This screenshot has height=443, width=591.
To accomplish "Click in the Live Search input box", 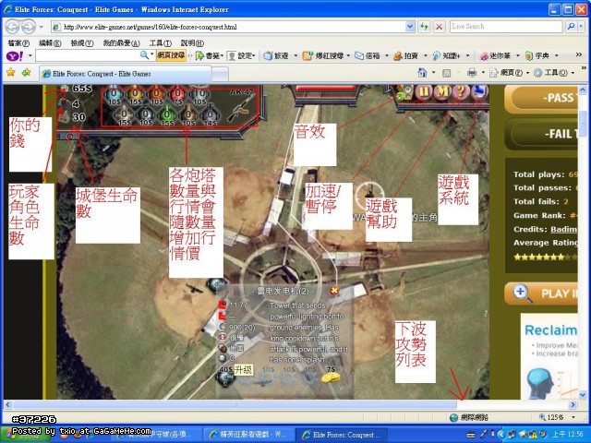I will pyautogui.click(x=507, y=27).
